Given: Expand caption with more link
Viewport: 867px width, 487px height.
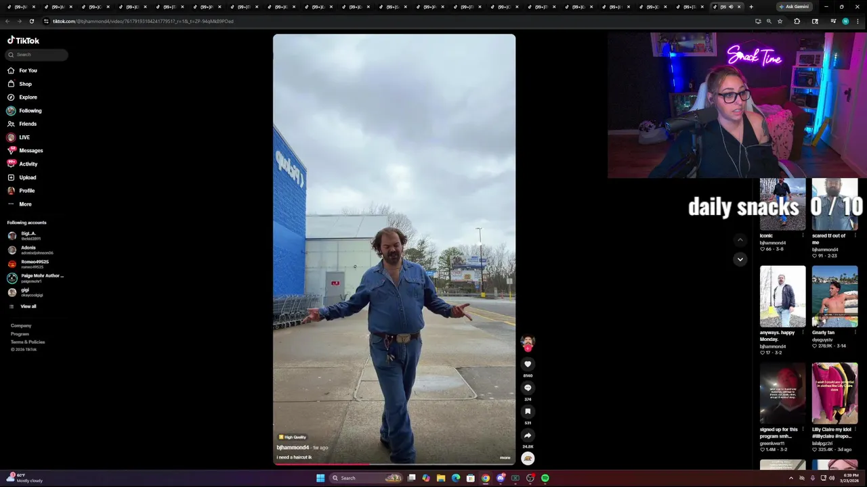Looking at the screenshot, I should pos(505,458).
